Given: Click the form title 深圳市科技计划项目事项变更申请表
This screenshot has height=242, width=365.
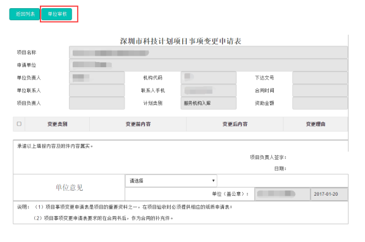Looking at the screenshot, I should pos(180,41).
